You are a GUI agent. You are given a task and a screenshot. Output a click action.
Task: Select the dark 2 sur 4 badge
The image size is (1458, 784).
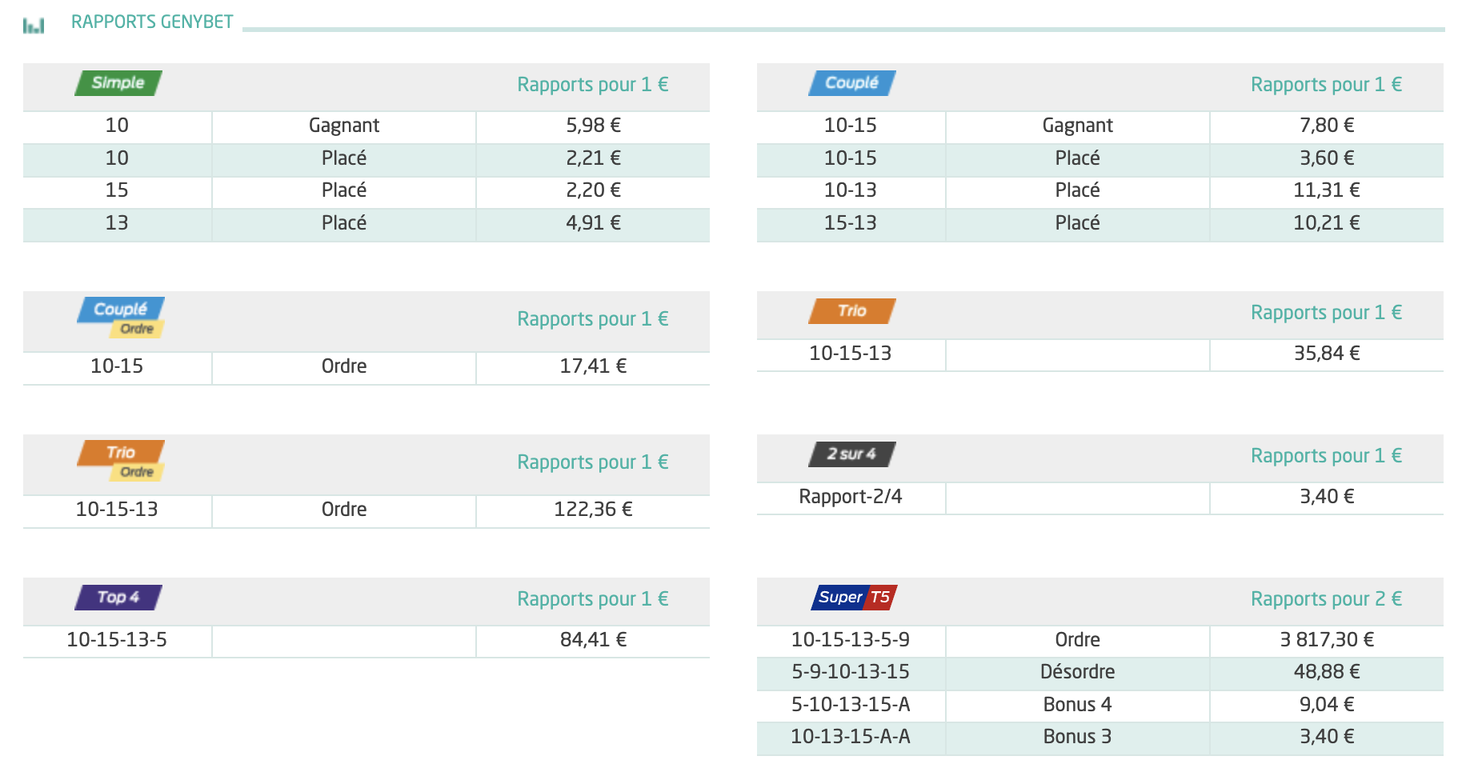point(852,454)
